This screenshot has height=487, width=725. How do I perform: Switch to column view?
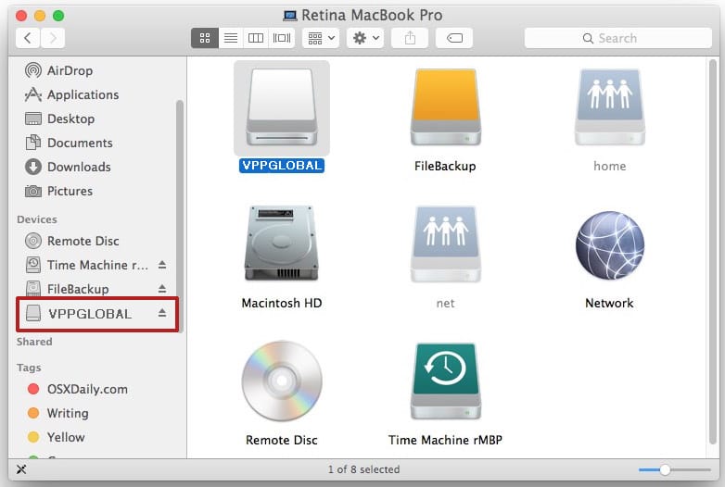click(256, 38)
